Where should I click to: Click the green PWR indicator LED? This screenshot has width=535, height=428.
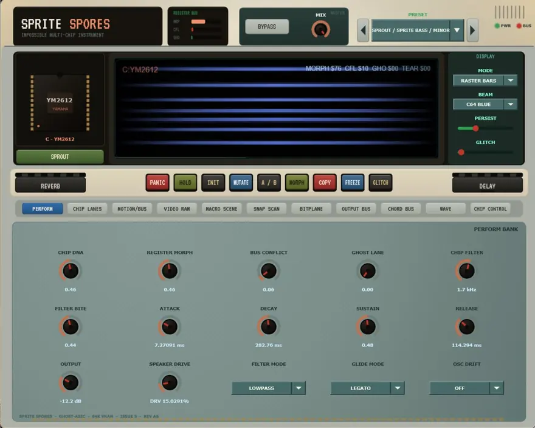tap(497, 26)
